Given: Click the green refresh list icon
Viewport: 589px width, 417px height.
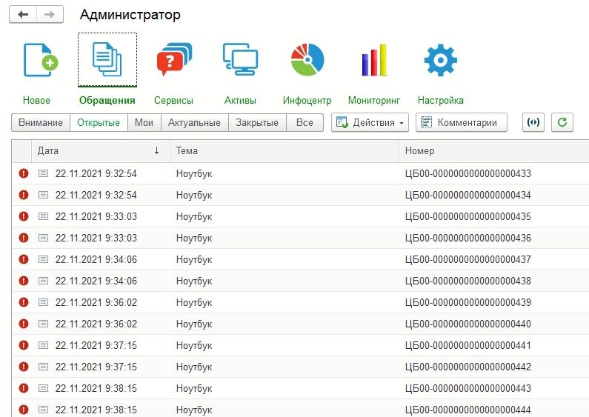Looking at the screenshot, I should (562, 122).
